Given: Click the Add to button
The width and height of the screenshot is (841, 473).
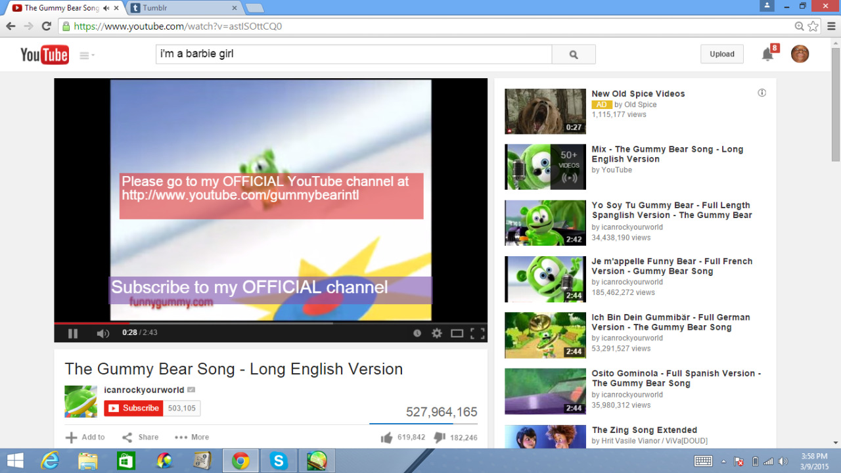Looking at the screenshot, I should tap(85, 437).
